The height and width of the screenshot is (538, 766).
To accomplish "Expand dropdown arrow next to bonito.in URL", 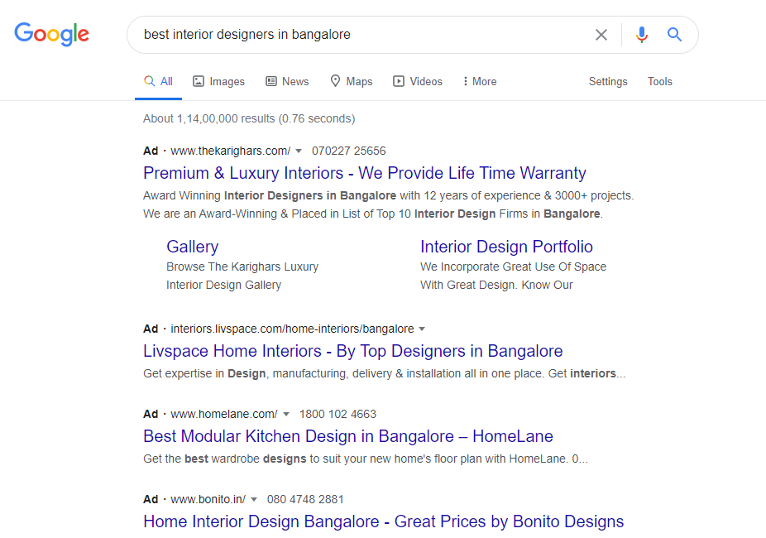I will pyautogui.click(x=254, y=499).
